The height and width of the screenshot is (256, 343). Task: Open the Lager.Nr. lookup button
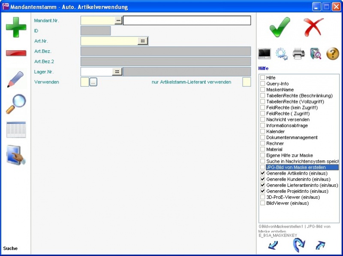click(117, 72)
